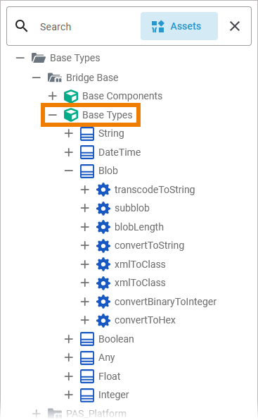This screenshot has width=258, height=420.
Task: Expand the blobLength operation
Action: (x=85, y=227)
